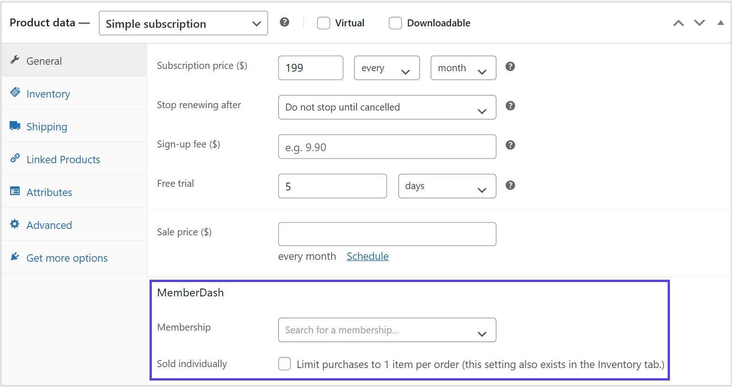The width and height of the screenshot is (732, 387).
Task: Enable the Virtual checkbox
Action: pyautogui.click(x=324, y=23)
